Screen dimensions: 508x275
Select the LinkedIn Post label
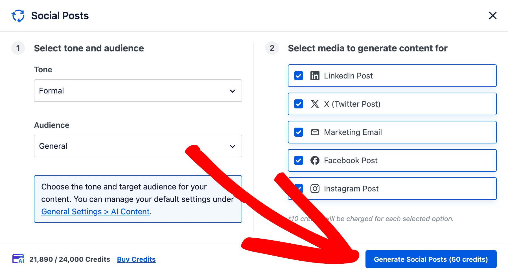pos(348,76)
